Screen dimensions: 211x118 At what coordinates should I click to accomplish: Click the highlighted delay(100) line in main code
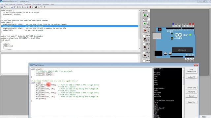[x=70, y=26]
